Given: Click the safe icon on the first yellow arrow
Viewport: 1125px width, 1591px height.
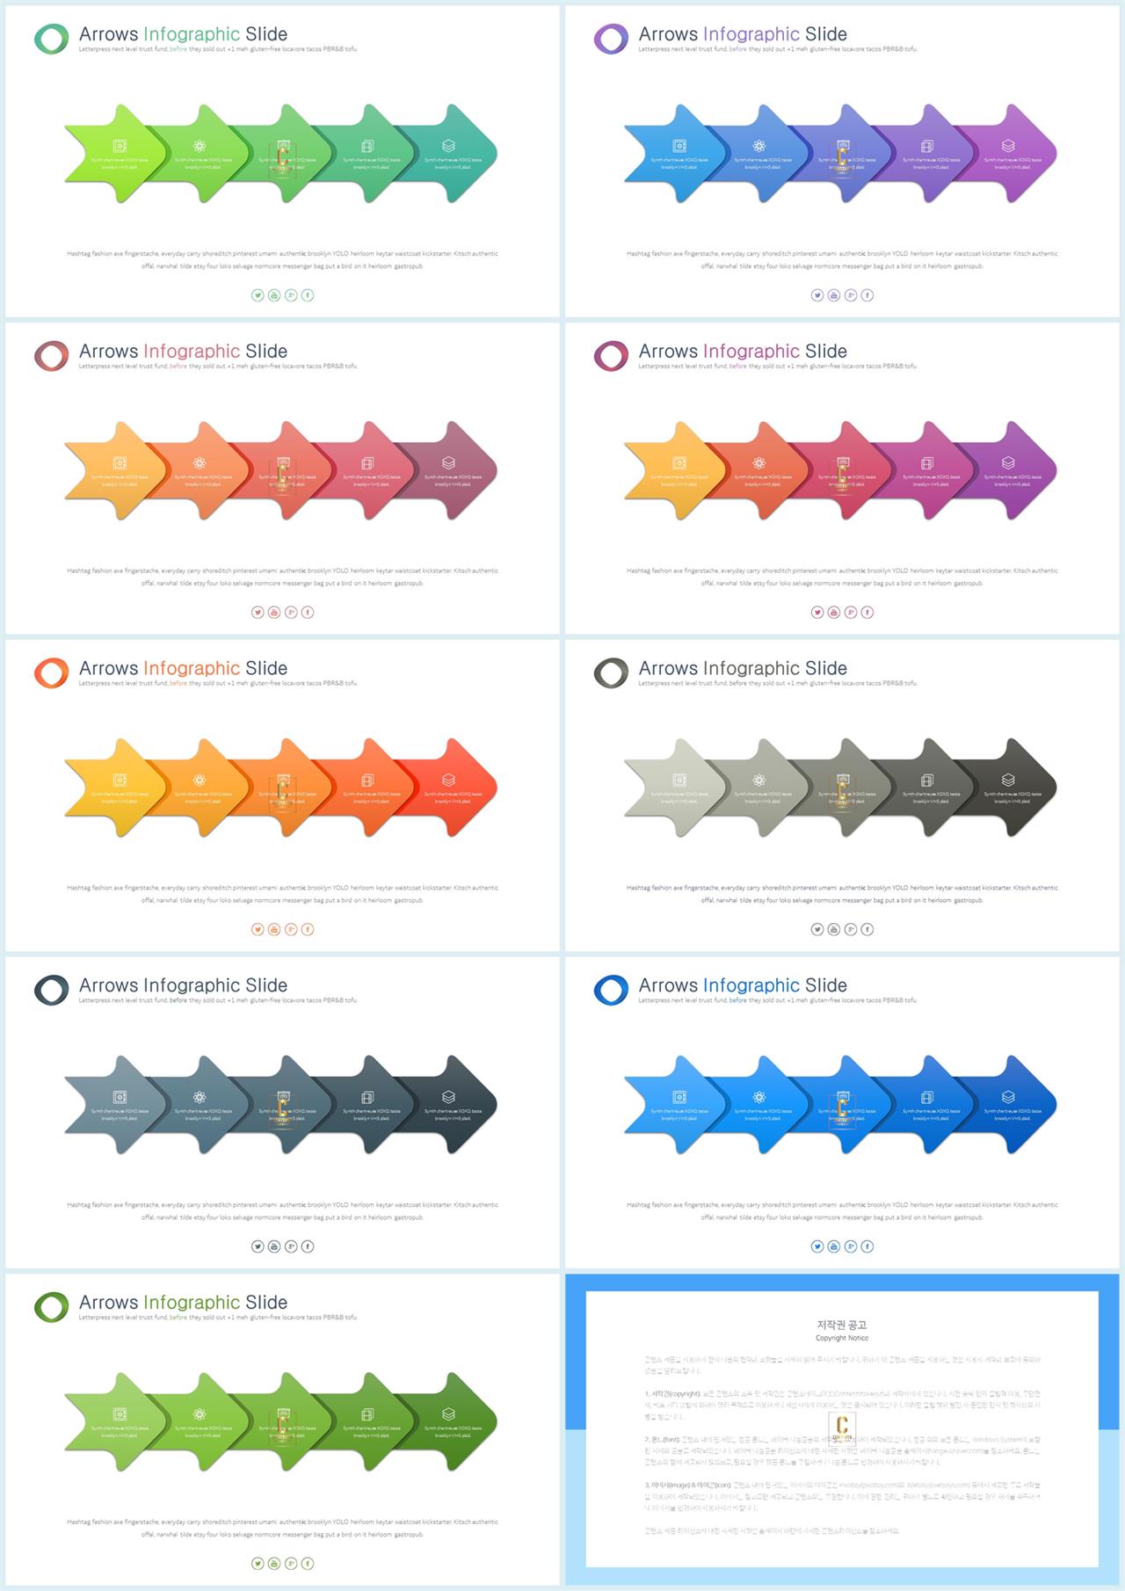Looking at the screenshot, I should (x=120, y=780).
